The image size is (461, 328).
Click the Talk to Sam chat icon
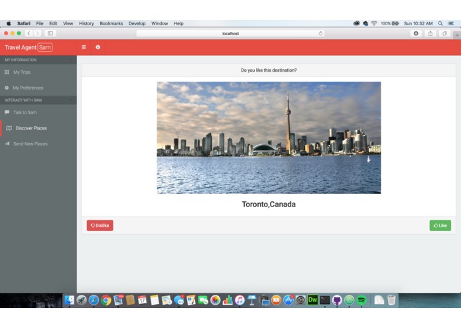(7, 112)
